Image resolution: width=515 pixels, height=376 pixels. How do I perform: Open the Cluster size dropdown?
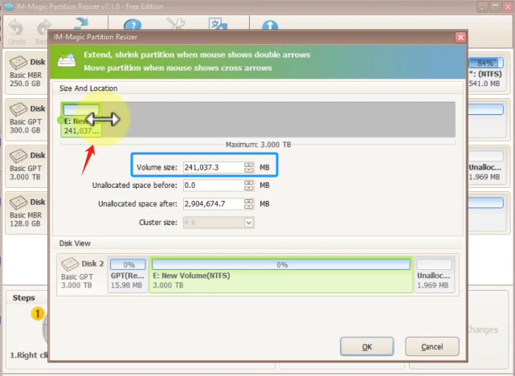pos(248,223)
